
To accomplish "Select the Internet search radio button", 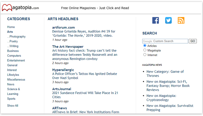I will click(145, 55).
